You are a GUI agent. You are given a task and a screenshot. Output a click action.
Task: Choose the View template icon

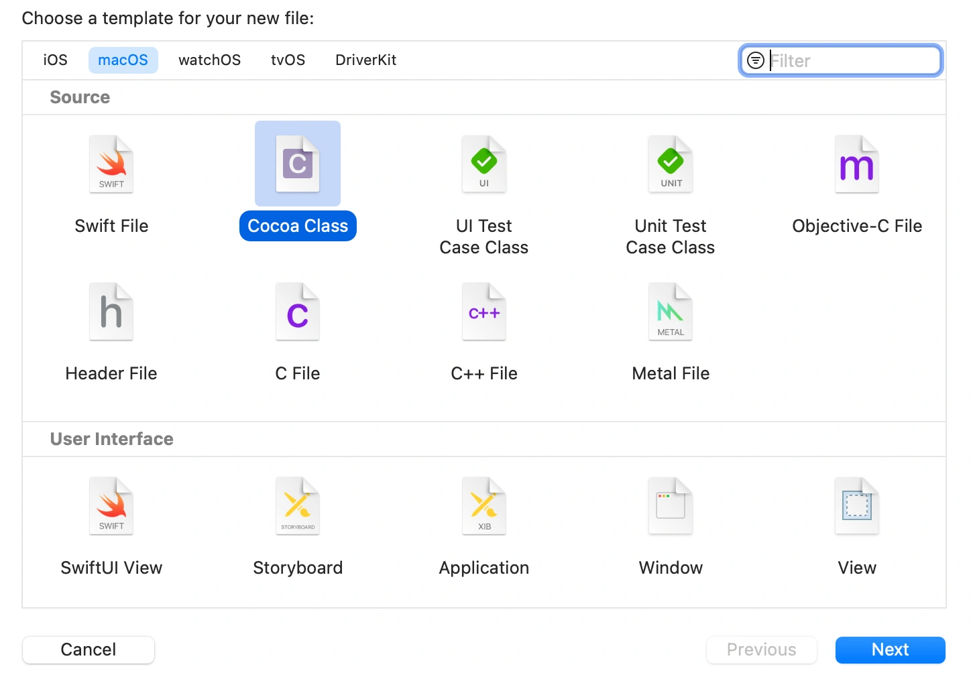coord(857,506)
